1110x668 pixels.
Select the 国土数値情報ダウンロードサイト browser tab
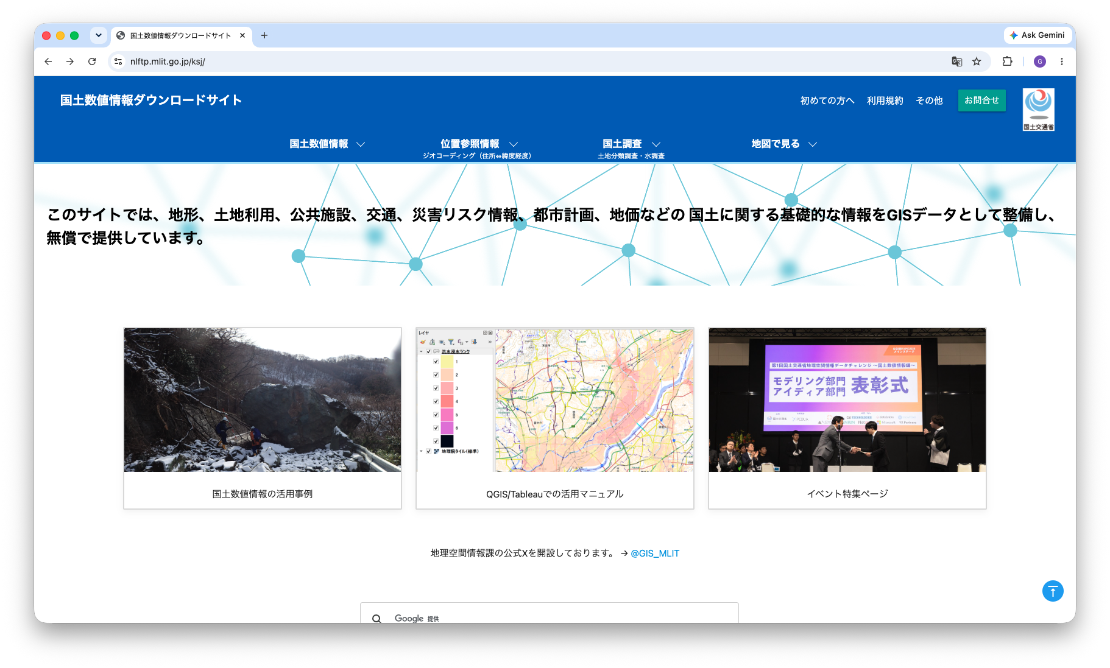[x=180, y=35]
